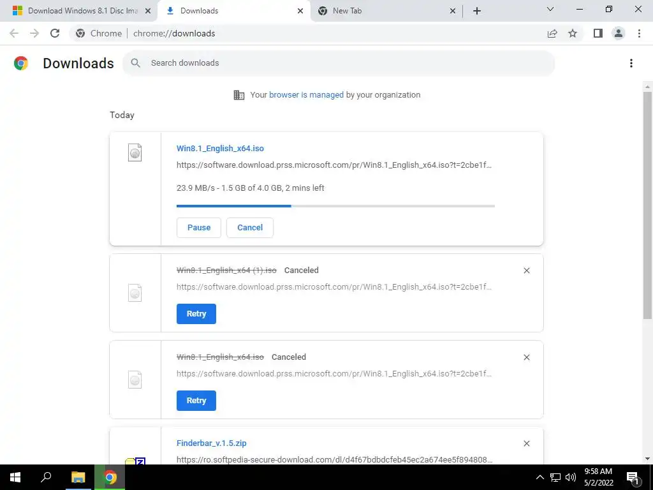Click the Win8.1 ISO download progress bar
This screenshot has height=490, width=653.
335,206
